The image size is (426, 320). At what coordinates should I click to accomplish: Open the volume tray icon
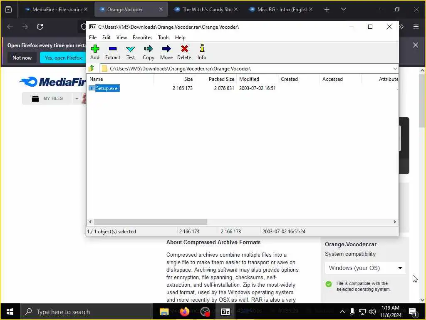[x=372, y=312]
